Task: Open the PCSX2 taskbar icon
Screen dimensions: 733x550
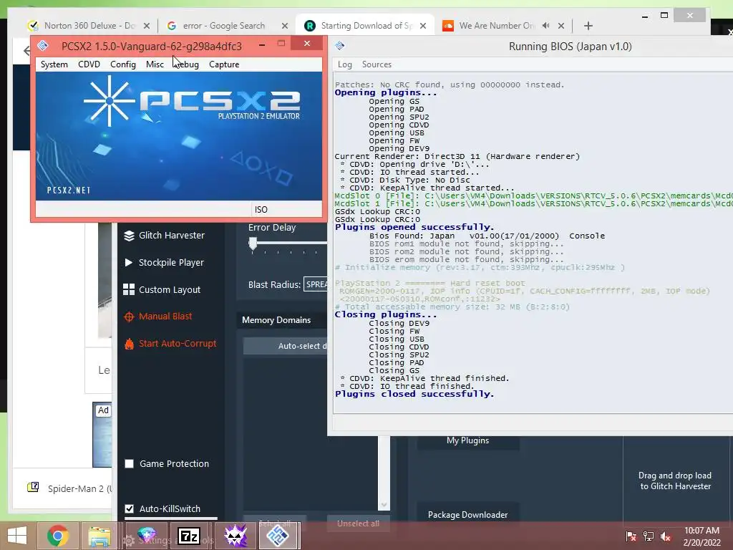Action: (x=278, y=536)
